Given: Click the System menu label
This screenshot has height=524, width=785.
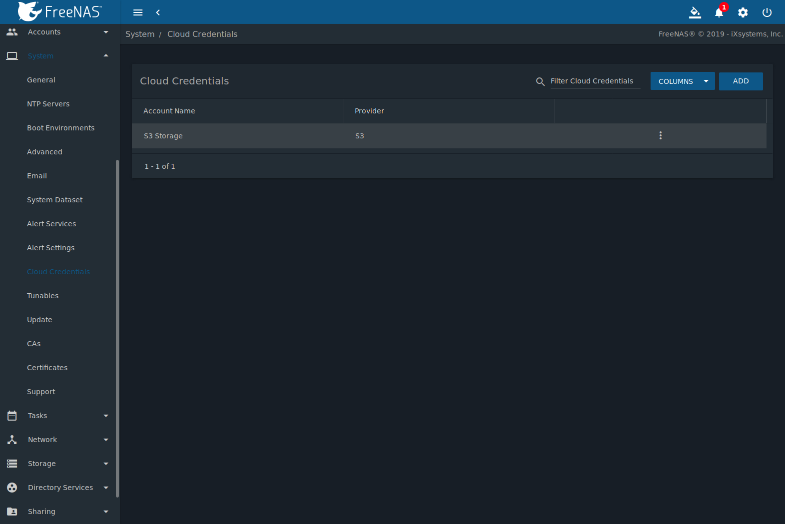Looking at the screenshot, I should tap(41, 56).
